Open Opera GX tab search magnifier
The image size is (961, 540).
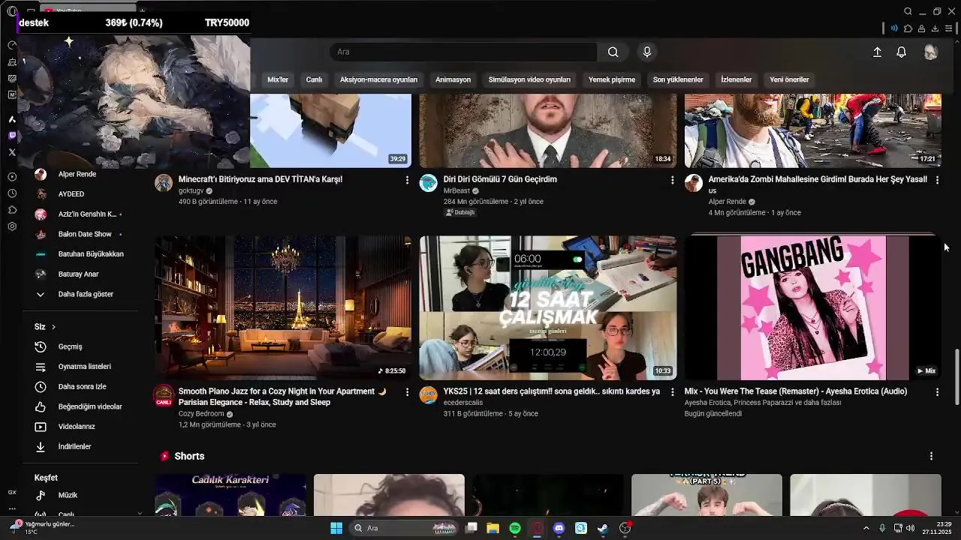point(908,11)
